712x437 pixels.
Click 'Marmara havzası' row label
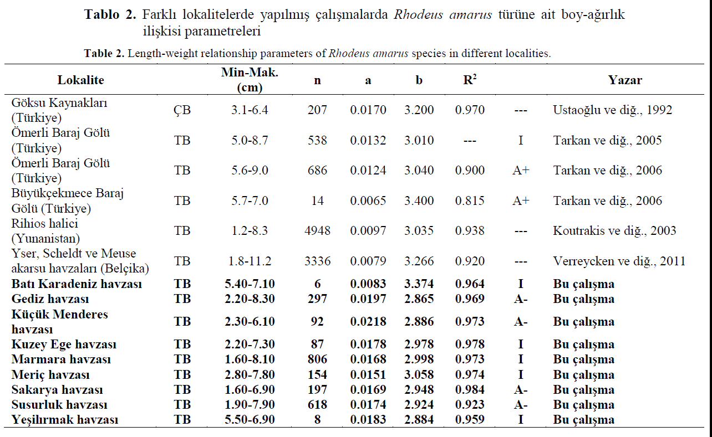point(62,359)
